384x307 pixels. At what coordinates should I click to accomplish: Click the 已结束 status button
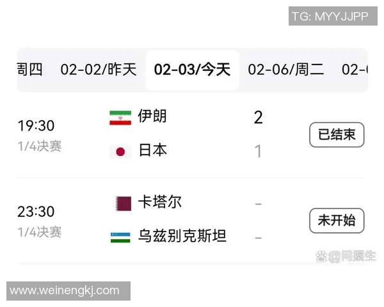(337, 134)
